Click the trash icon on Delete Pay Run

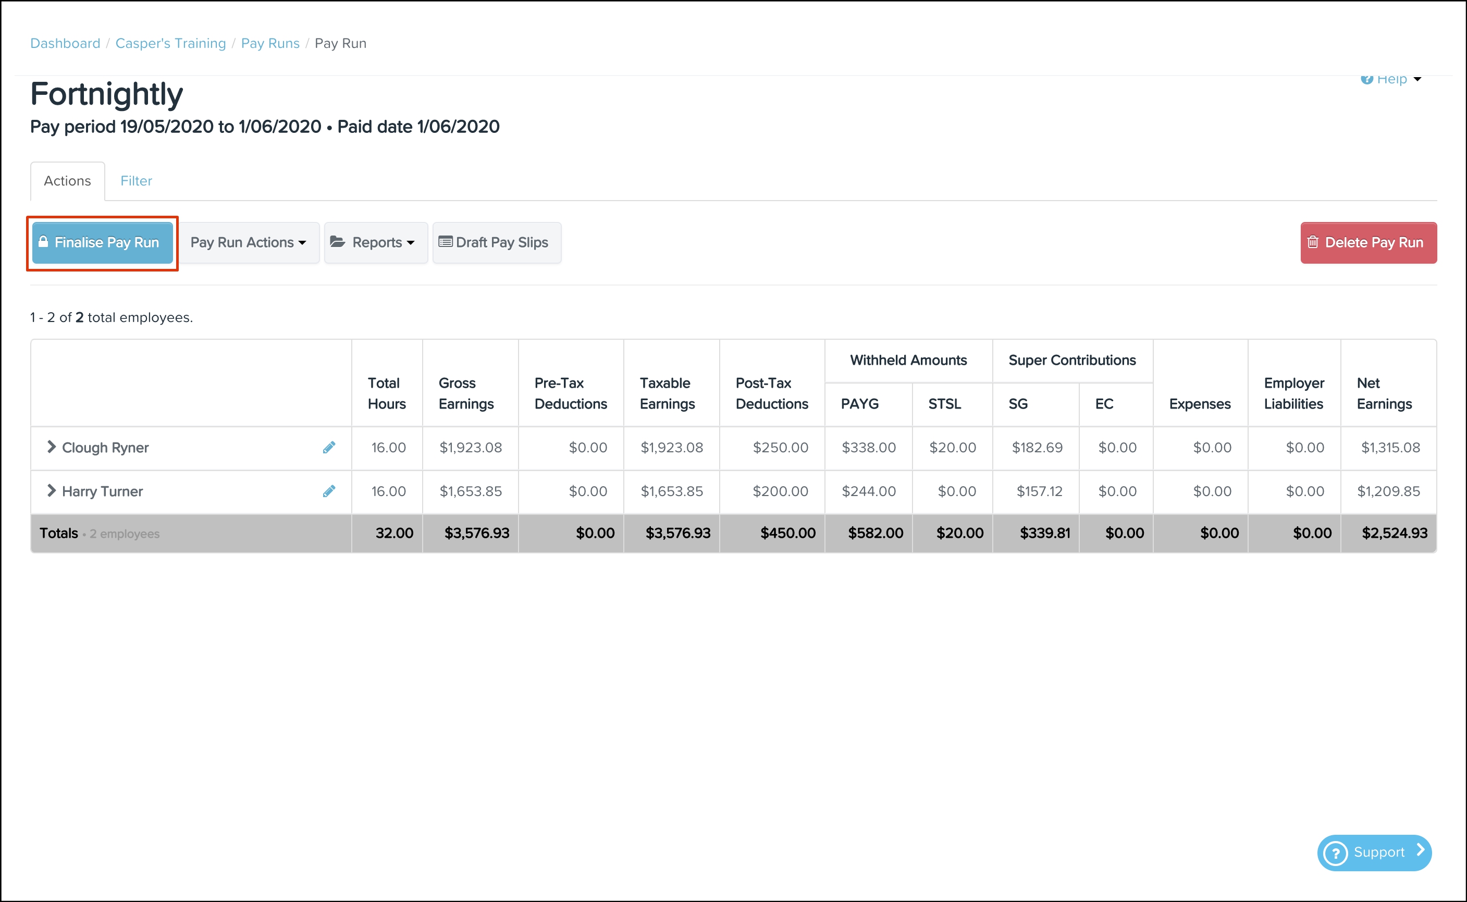pyautogui.click(x=1313, y=242)
